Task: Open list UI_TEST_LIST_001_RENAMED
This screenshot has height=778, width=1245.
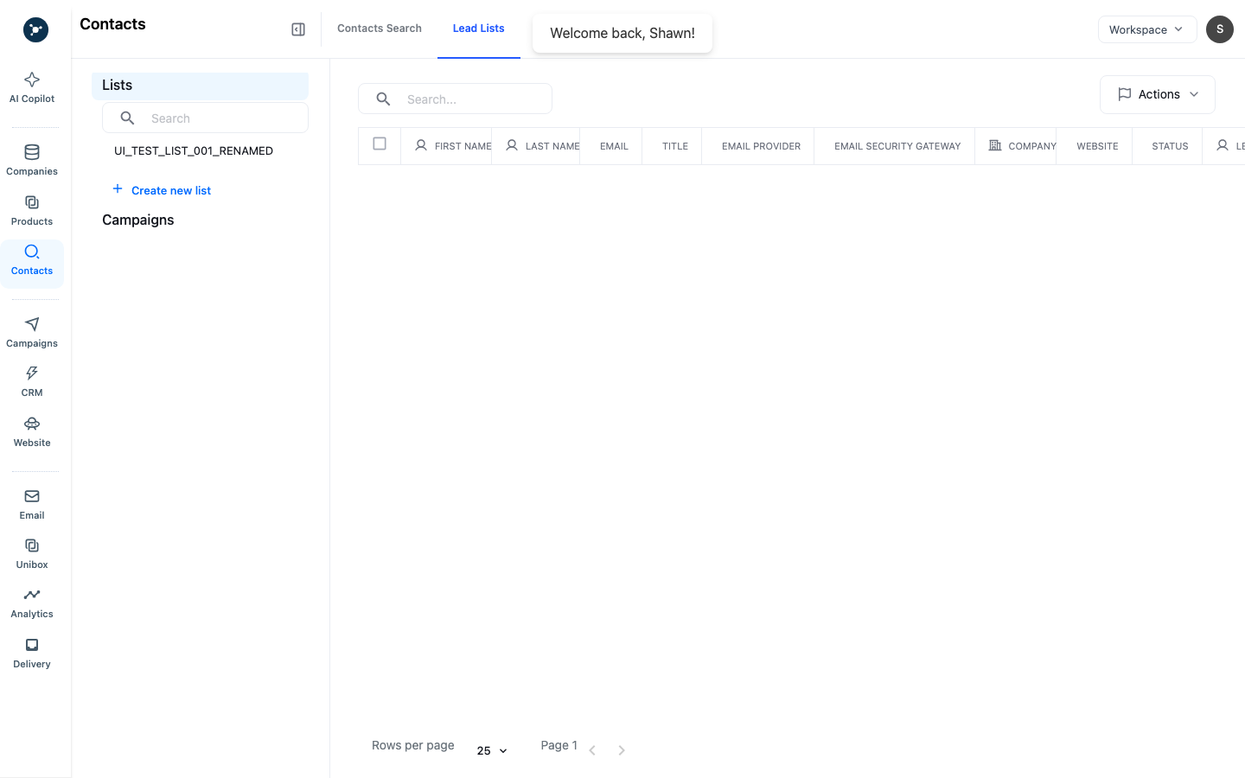Action: click(194, 150)
